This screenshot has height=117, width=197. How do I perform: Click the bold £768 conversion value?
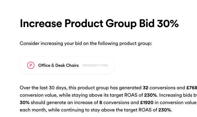pos(191,88)
